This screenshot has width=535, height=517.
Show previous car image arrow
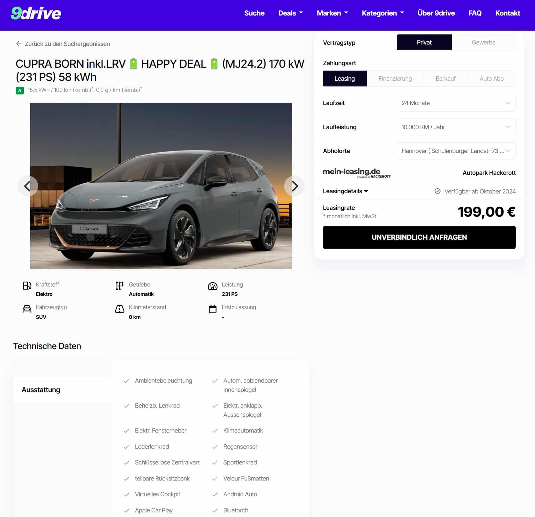coord(28,186)
